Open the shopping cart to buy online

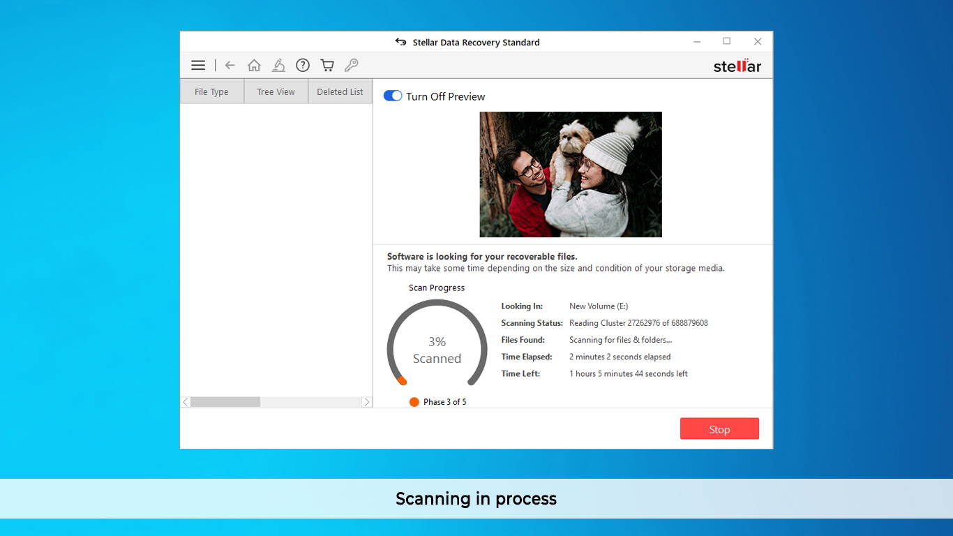pos(327,64)
